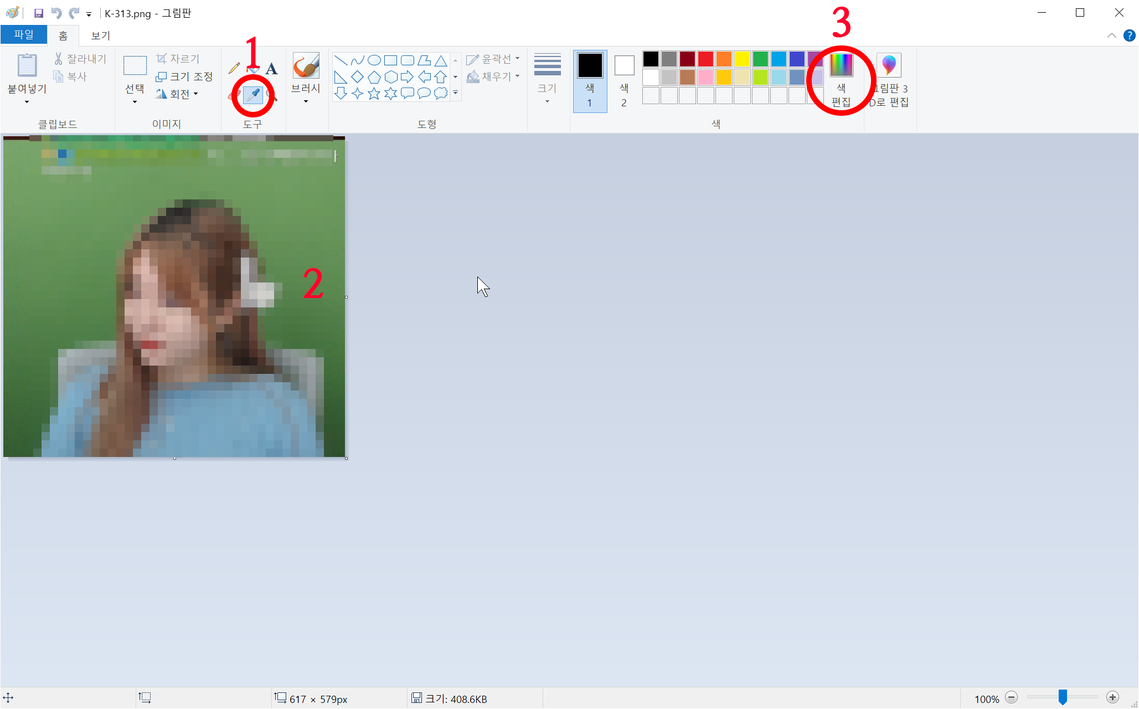Pick the red color swatch
1139x709 pixels.
(705, 59)
